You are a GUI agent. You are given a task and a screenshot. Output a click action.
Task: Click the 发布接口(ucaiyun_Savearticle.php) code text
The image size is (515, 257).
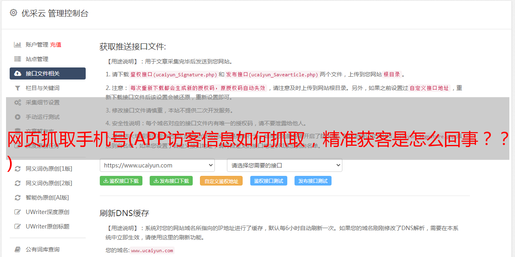(x=272, y=74)
